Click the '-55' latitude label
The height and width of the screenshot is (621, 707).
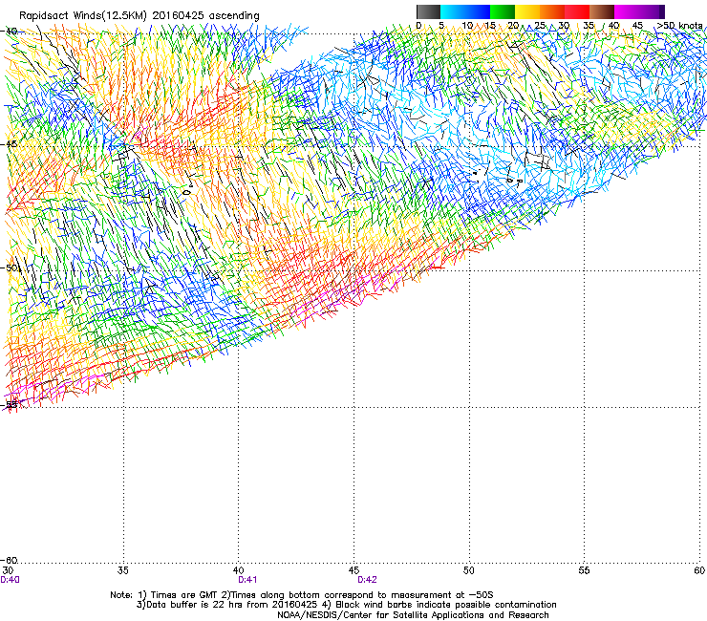tap(10, 404)
